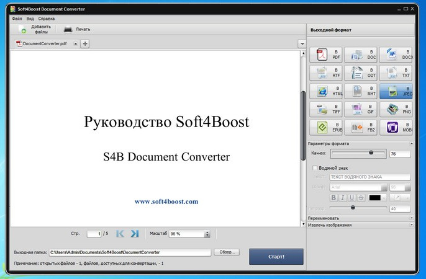Select the MHT output format
The image size is (426, 279).
tap(361, 91)
